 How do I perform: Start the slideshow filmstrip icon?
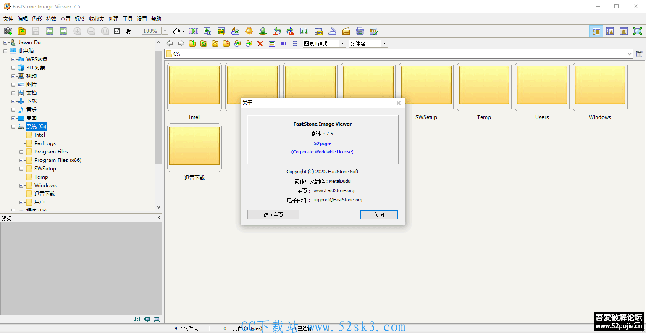click(x=194, y=31)
